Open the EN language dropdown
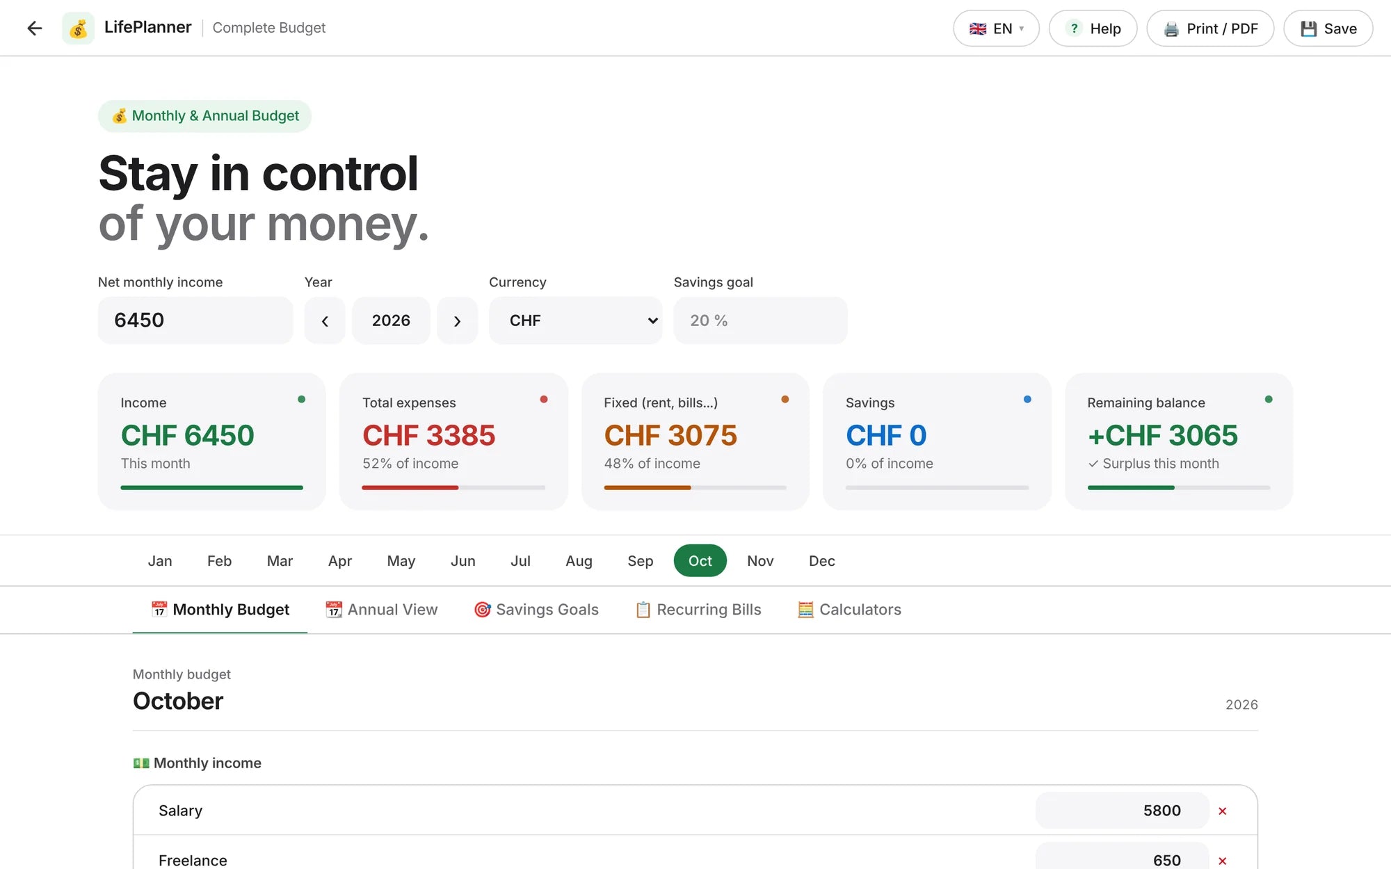 click(x=996, y=29)
